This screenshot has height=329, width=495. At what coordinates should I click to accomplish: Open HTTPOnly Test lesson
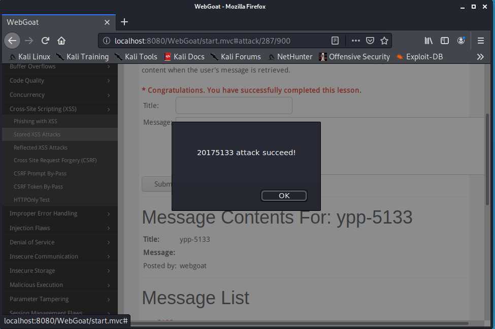(60, 200)
